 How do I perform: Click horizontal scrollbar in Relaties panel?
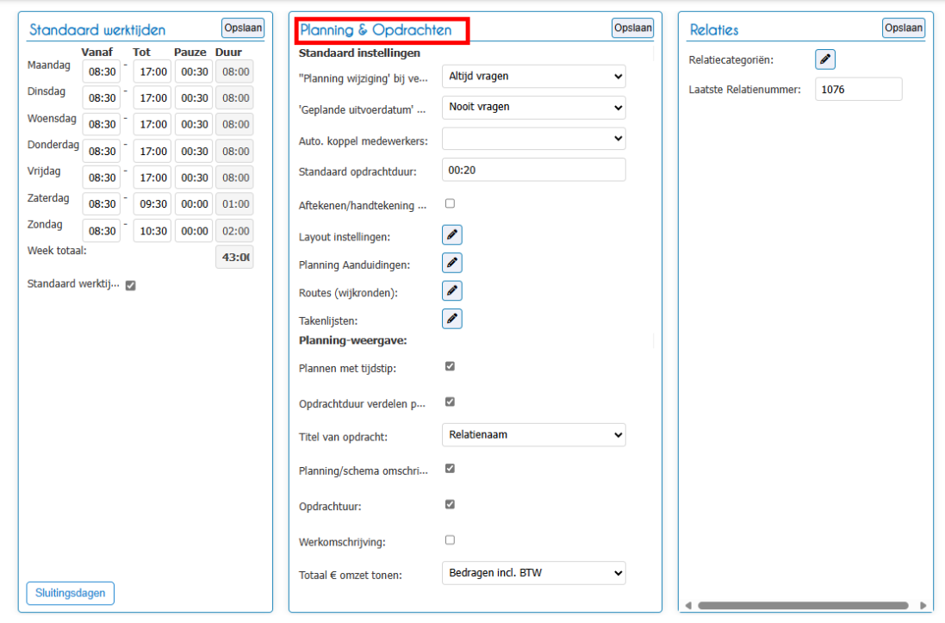click(x=803, y=606)
